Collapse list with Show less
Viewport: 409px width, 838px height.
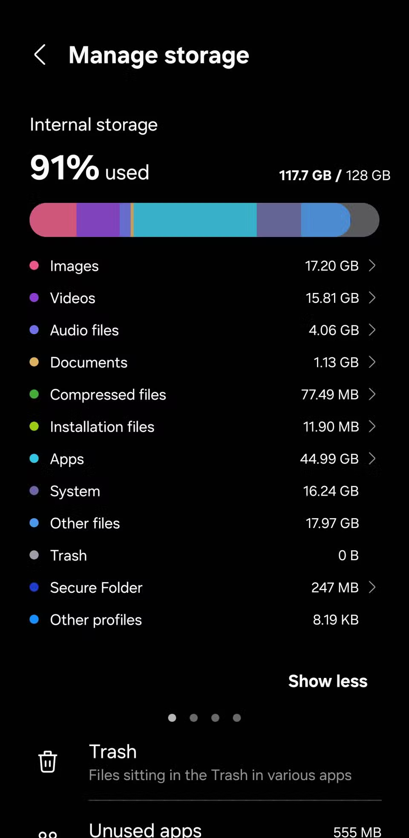[328, 681]
